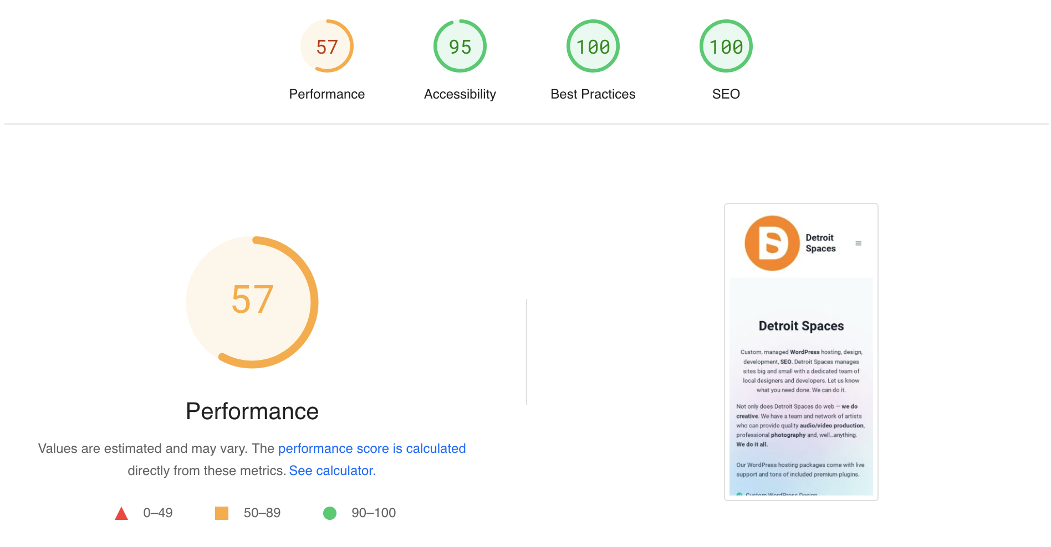Jump to the Best Practices section label
The height and width of the screenshot is (547, 1051).
[x=593, y=94]
